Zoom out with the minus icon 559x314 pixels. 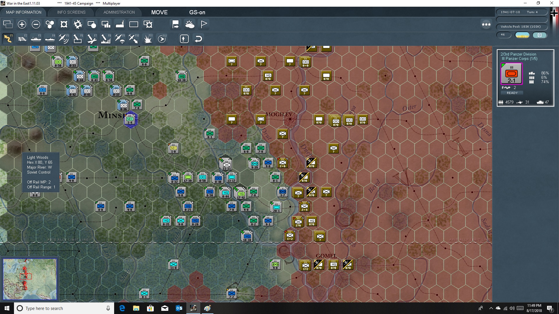(x=36, y=24)
